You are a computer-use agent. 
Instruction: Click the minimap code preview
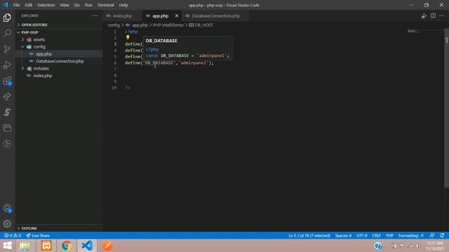pyautogui.click(x=413, y=31)
